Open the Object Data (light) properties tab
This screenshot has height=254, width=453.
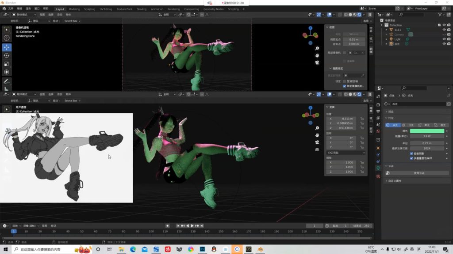378,168
